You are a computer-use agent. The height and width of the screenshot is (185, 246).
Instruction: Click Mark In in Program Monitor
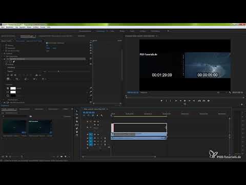coord(166,101)
